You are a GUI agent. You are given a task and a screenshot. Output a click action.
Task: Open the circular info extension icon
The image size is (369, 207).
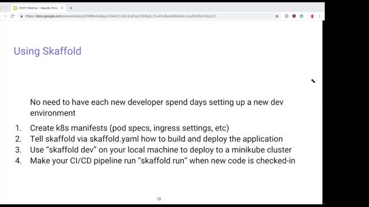[x=287, y=16]
